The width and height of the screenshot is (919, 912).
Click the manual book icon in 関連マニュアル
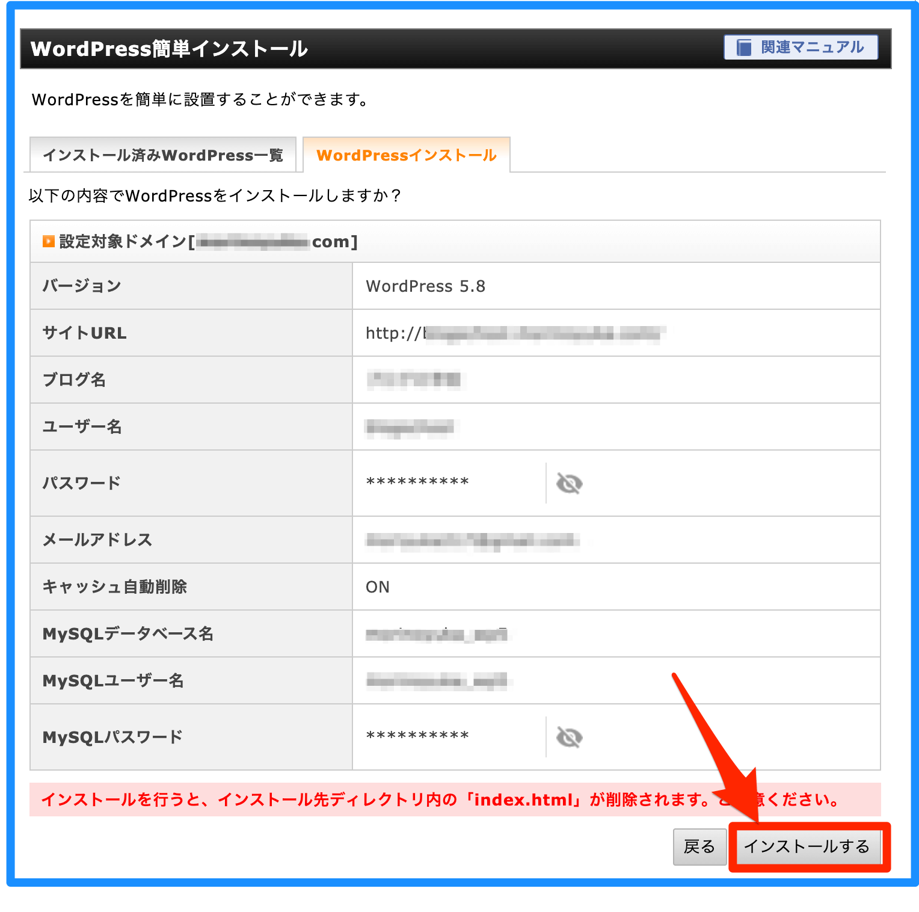pyautogui.click(x=744, y=47)
